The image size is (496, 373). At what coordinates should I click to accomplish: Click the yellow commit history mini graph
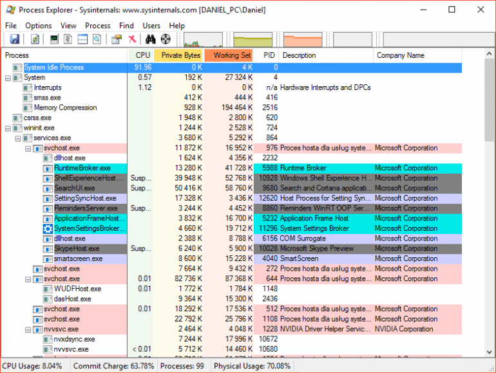(253, 40)
